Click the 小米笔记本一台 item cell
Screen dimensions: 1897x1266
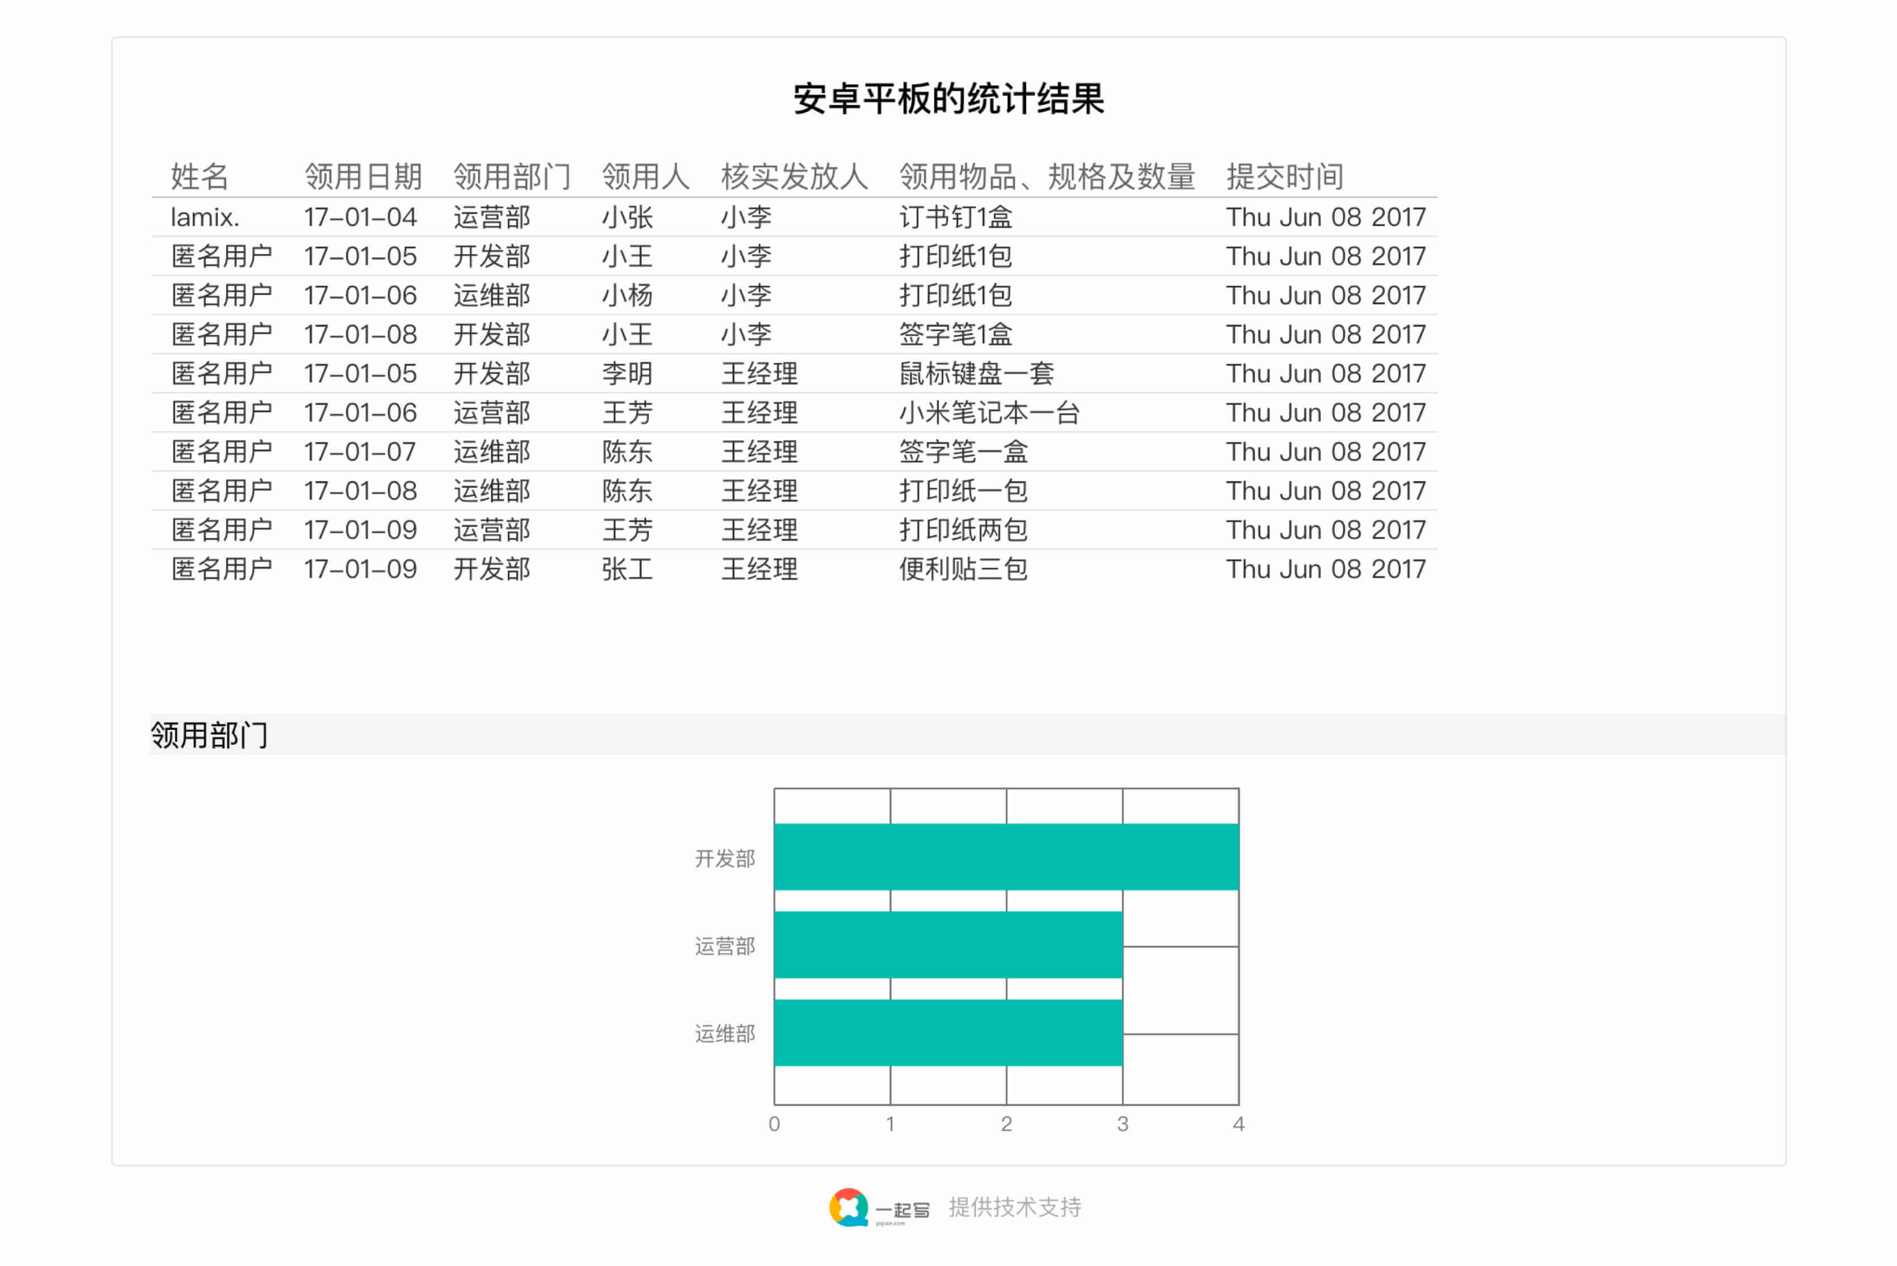989,412
